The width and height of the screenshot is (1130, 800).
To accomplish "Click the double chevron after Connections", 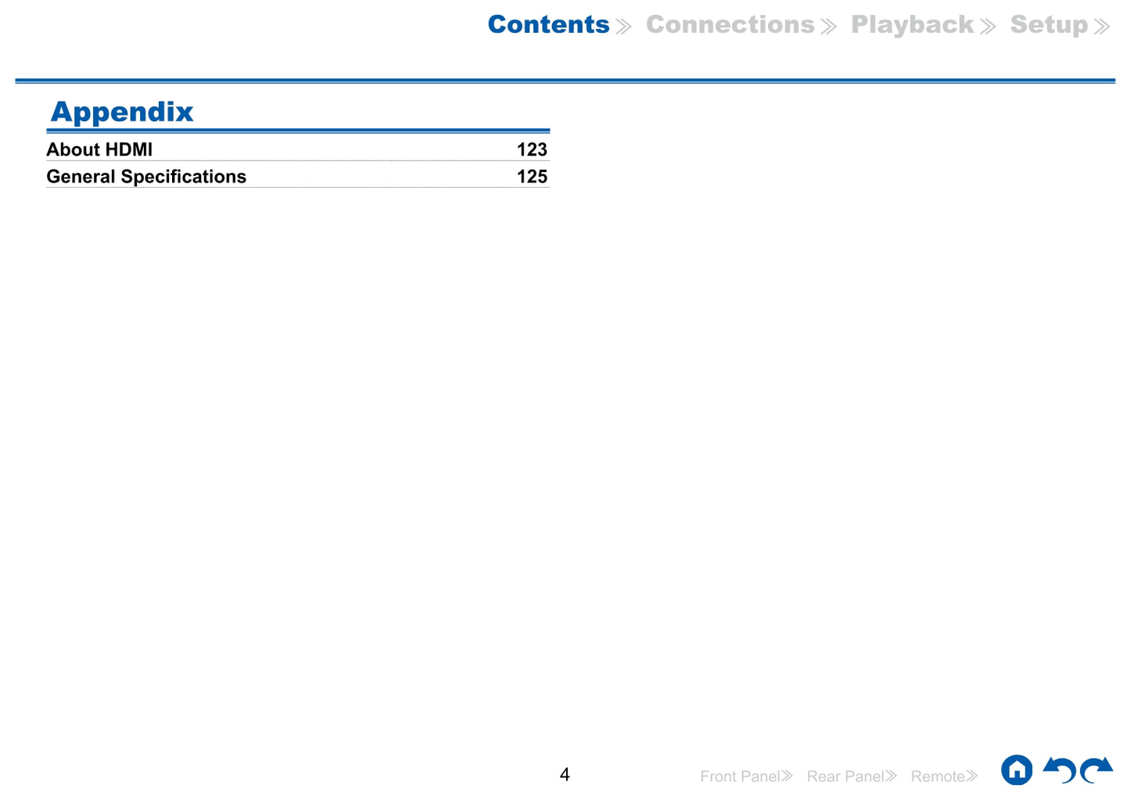I will pos(828,27).
